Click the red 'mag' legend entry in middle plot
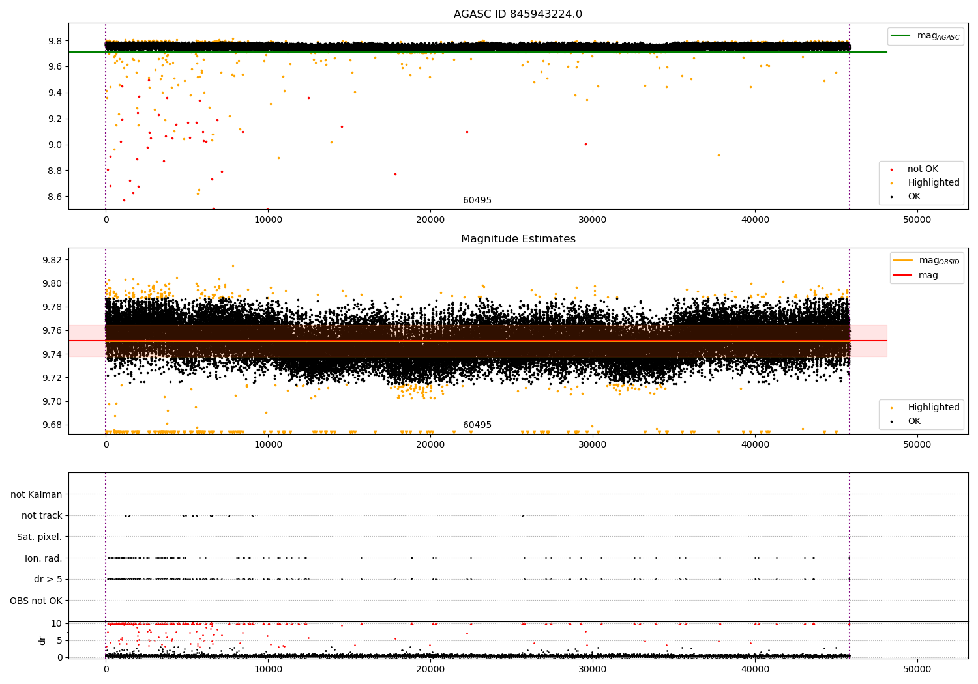The image size is (978, 684). 915,276
